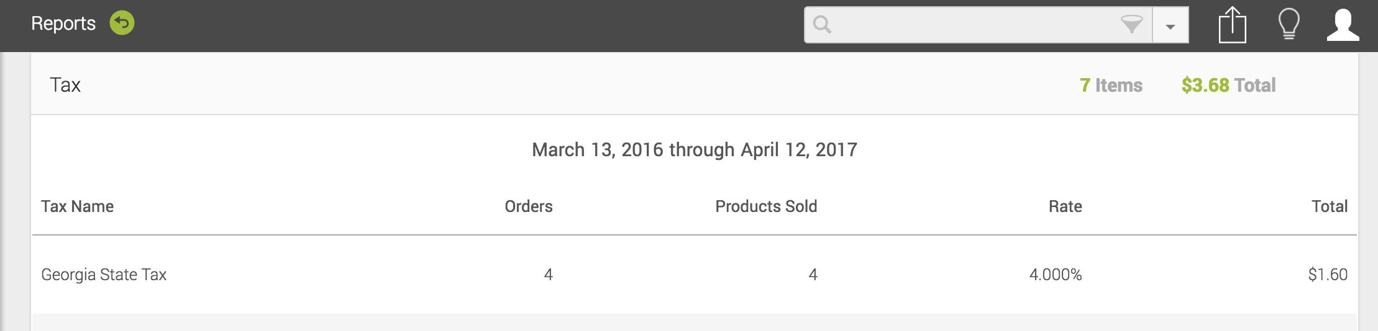The height and width of the screenshot is (331, 1378).
Task: Click the green back arrow icon
Action: [x=122, y=24]
